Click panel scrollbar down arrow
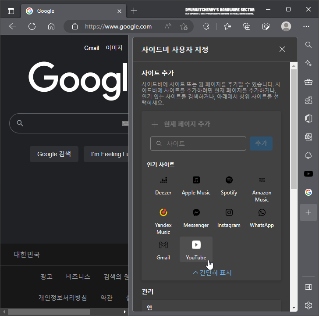Viewport: 319px width, 316px height. [x=294, y=308]
